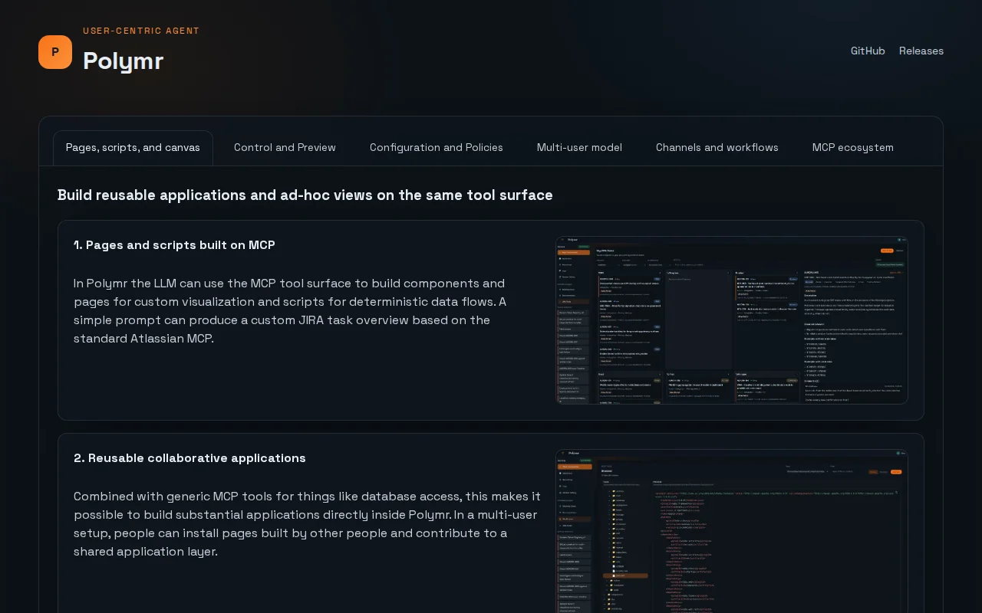Click the 'Build reusable applications' section heading
Viewport: 982px width, 613px height.
[305, 195]
